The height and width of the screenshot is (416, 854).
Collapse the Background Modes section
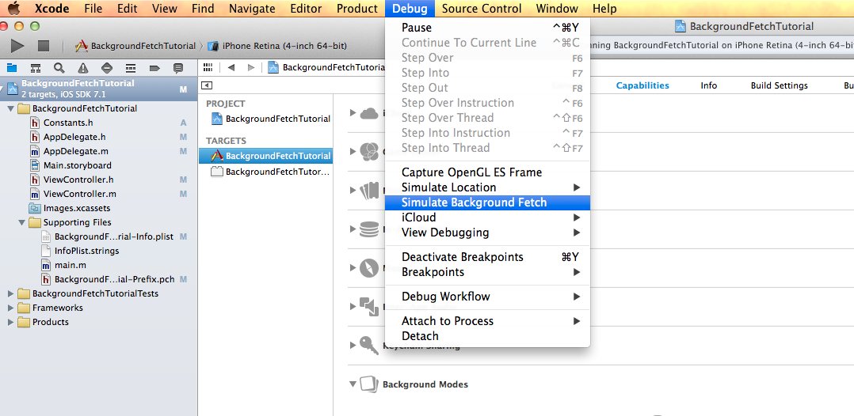point(353,384)
